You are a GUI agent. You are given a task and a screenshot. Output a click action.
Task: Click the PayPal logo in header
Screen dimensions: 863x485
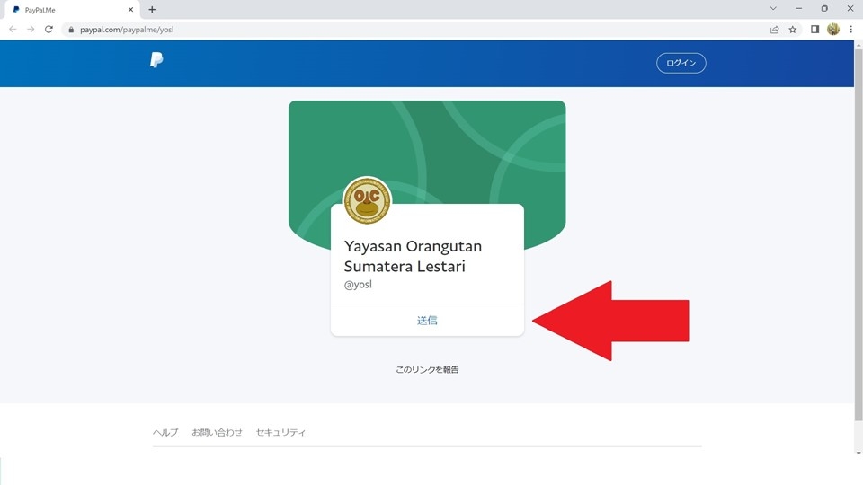[x=156, y=60]
